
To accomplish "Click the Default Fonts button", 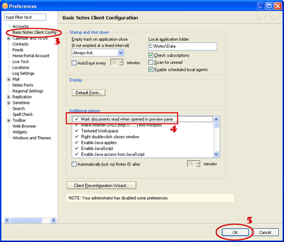I will [89, 92].
